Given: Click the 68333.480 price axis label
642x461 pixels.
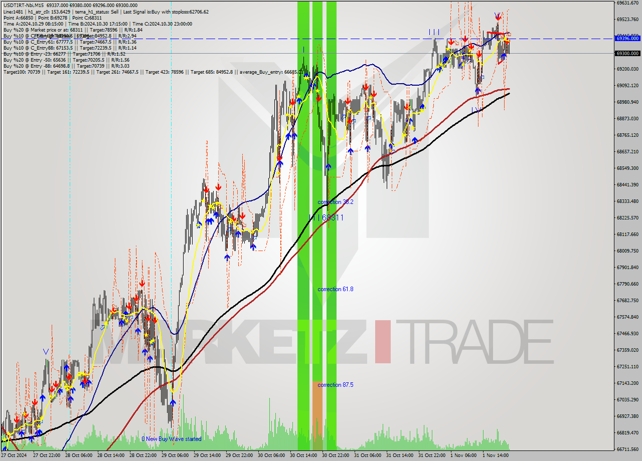Looking at the screenshot, I should click(628, 201).
